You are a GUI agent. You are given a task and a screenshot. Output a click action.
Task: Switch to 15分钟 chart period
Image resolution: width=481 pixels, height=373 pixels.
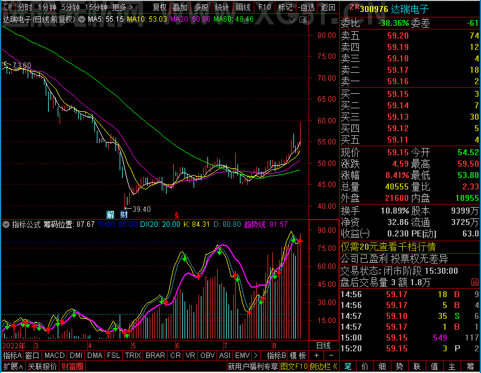tap(96, 7)
